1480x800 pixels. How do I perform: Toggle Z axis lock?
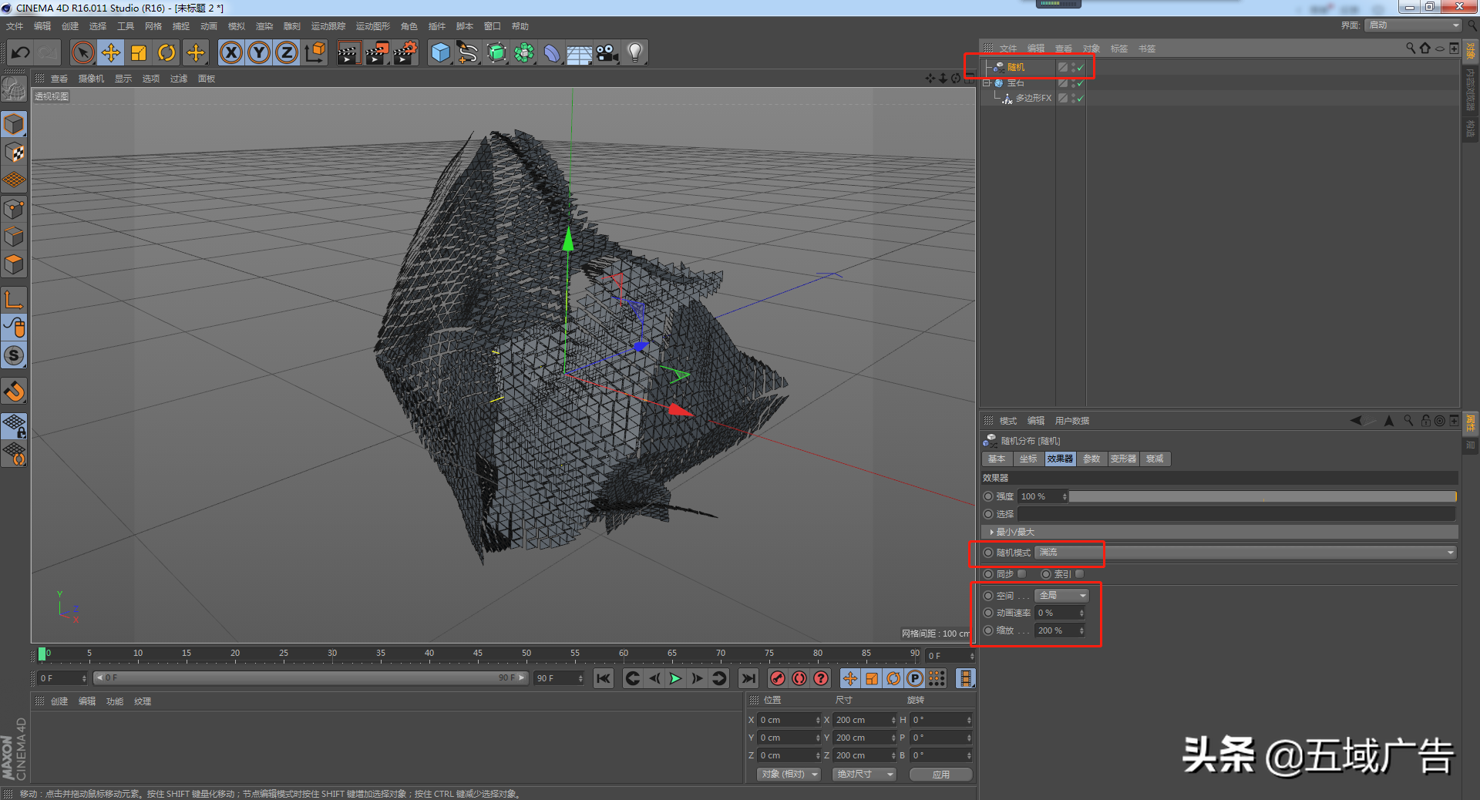point(287,52)
